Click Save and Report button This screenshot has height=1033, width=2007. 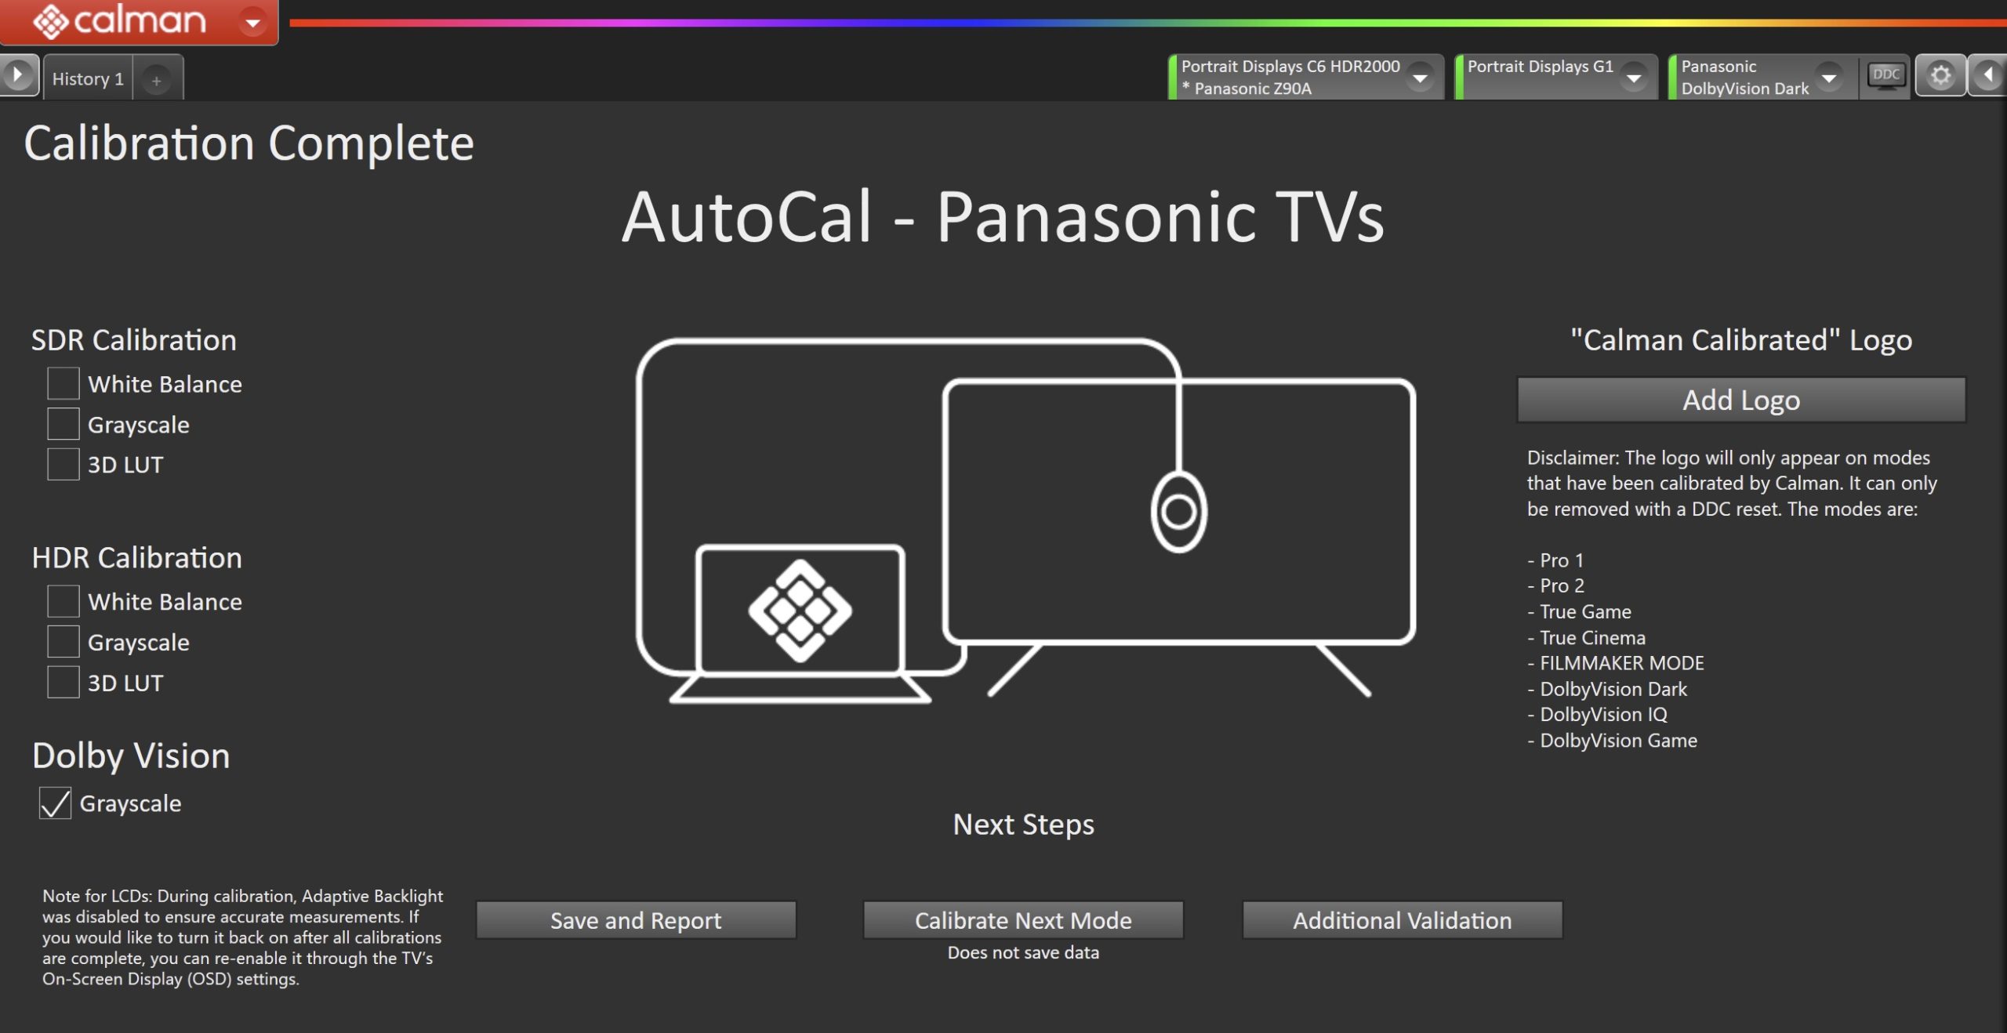pyautogui.click(x=636, y=919)
